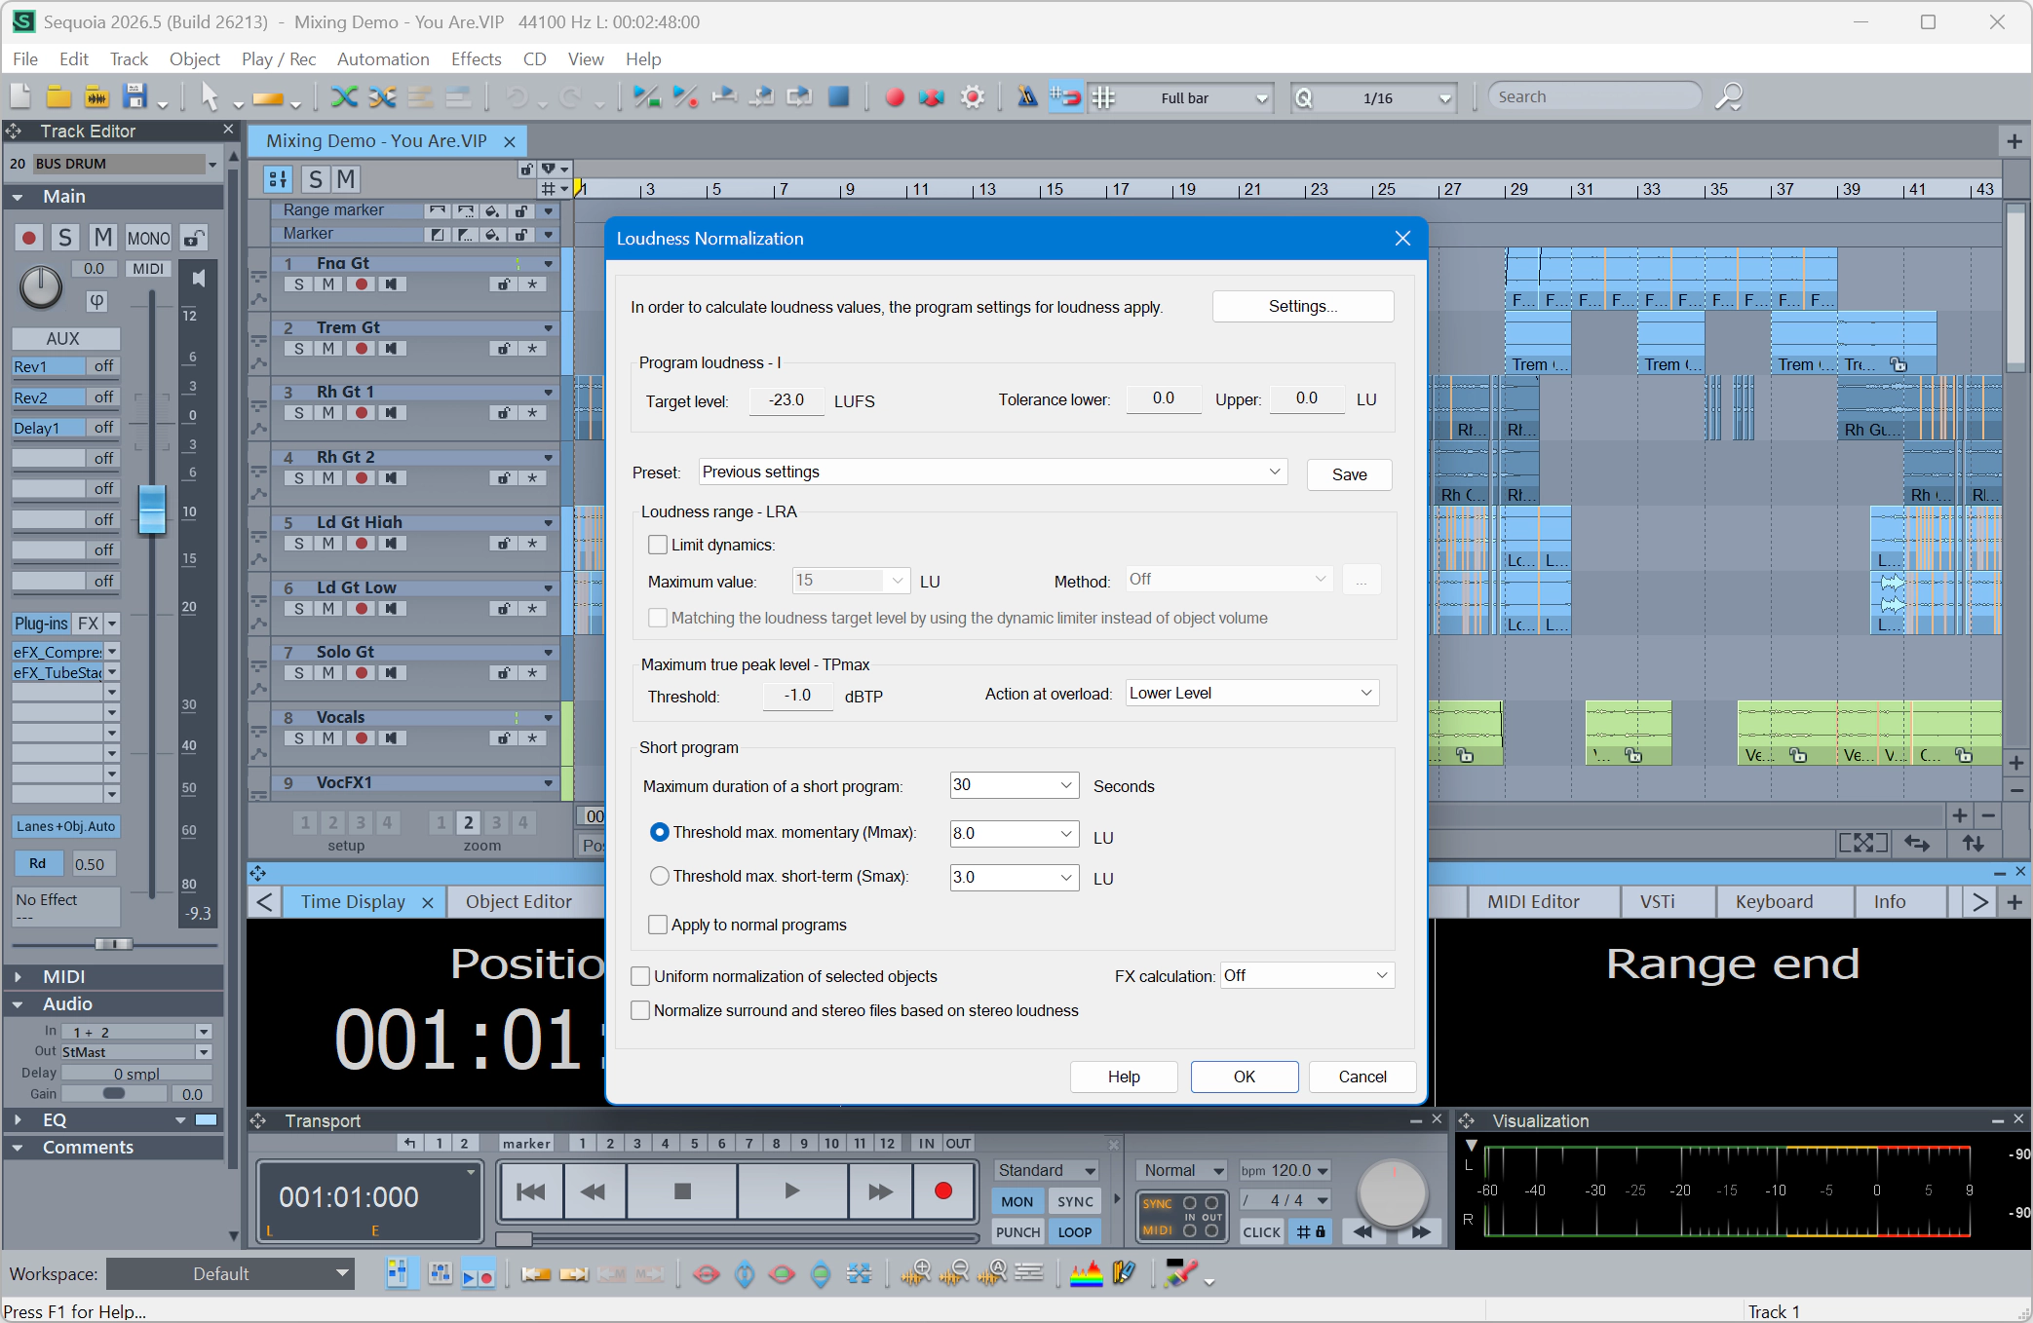This screenshot has width=2033, height=1323.
Task: Click the record settings gear icon
Action: click(973, 96)
